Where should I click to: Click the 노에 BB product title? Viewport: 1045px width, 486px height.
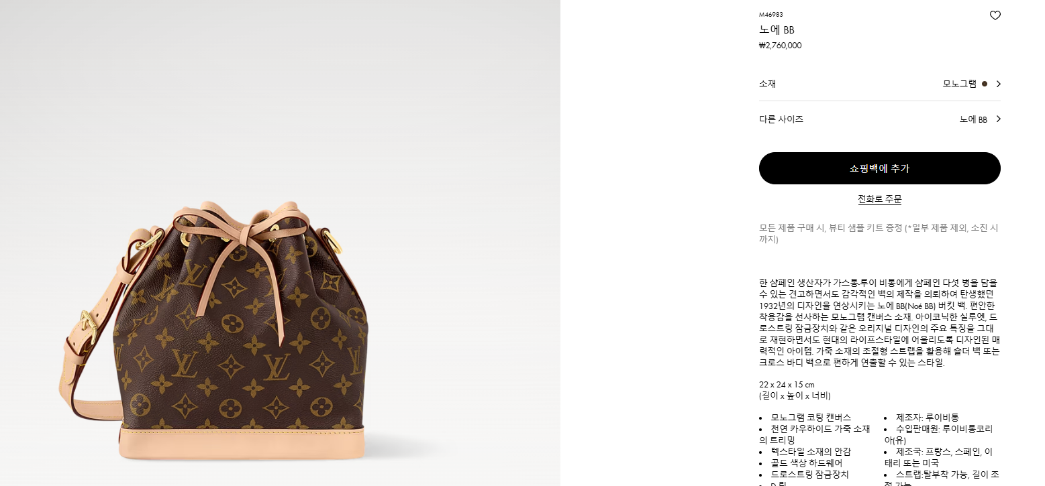(777, 30)
